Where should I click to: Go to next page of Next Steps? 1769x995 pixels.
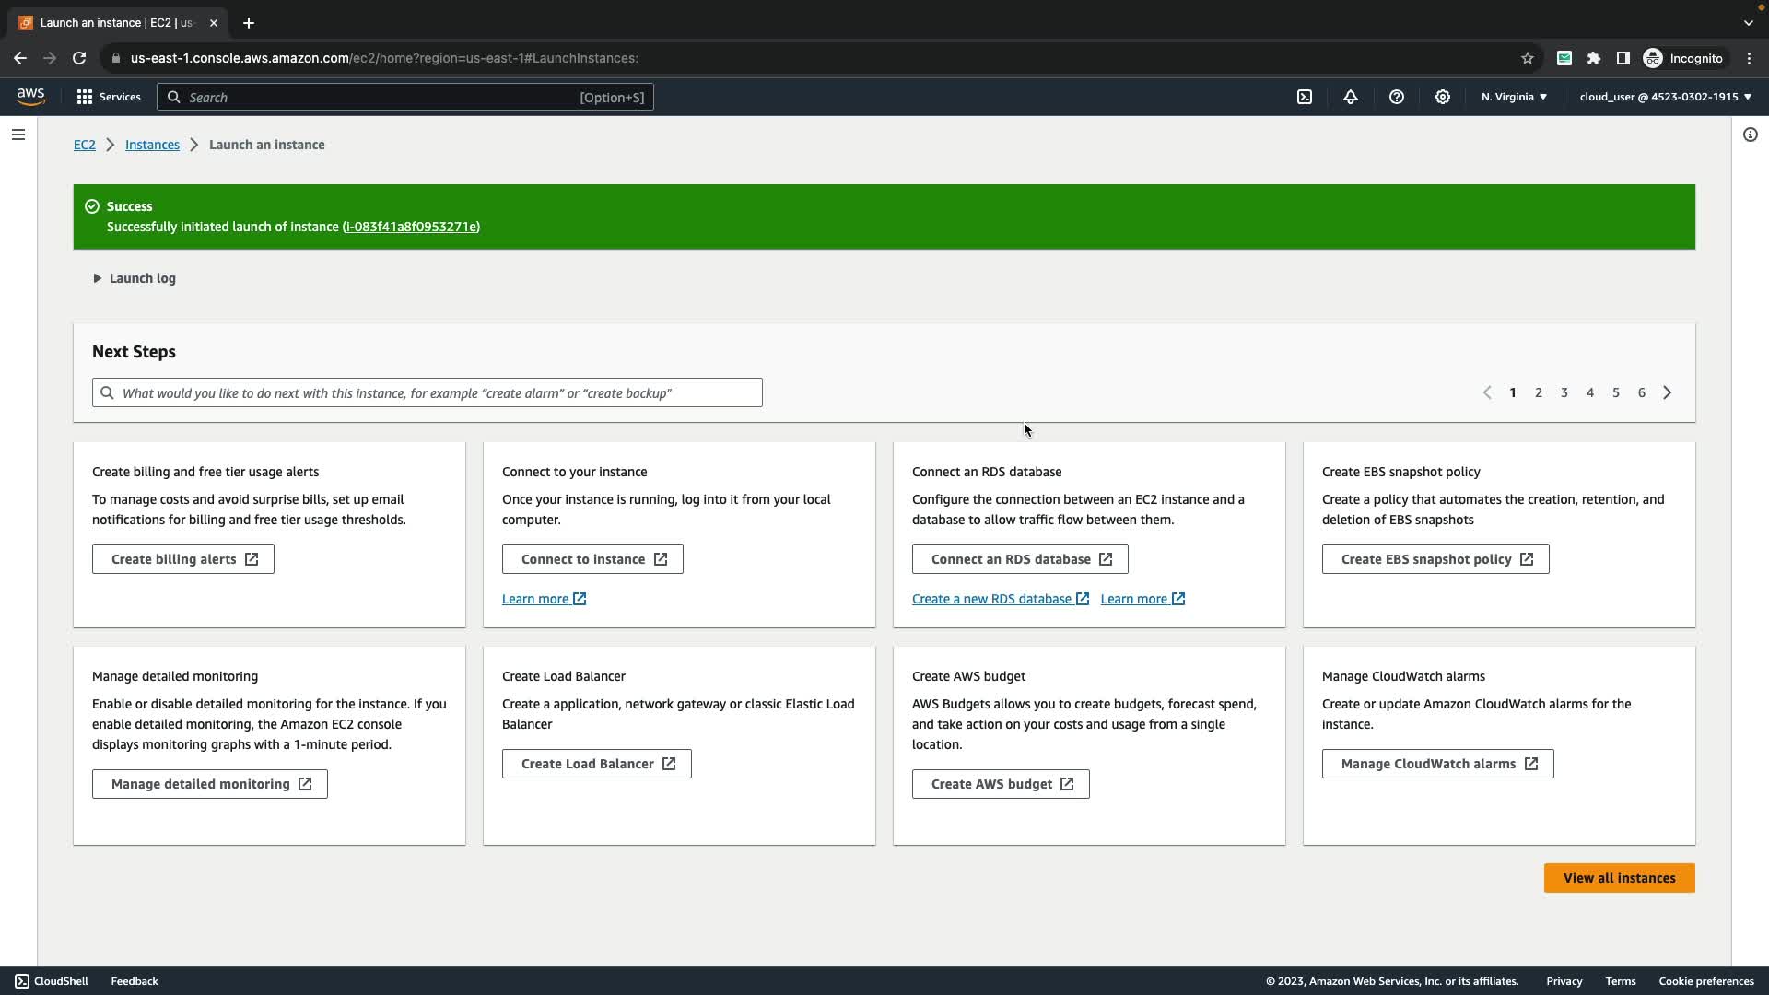pos(1668,392)
